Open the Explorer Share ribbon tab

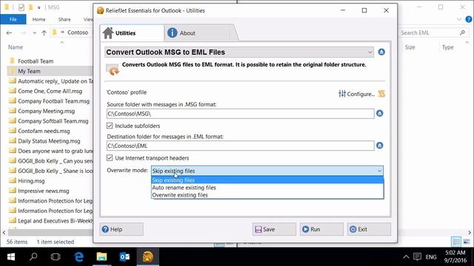pyautogui.click(x=64, y=19)
